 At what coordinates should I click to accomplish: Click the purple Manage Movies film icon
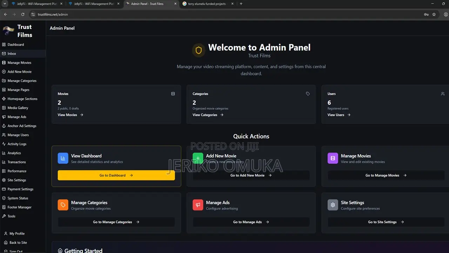333,158
